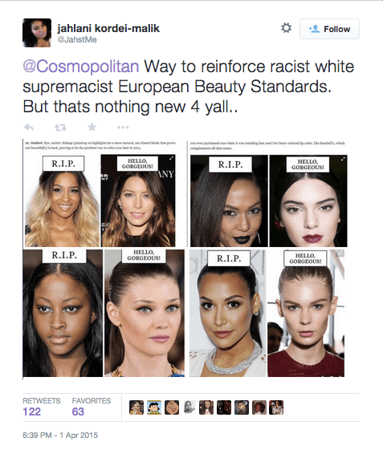Open the first retweeter avatar
Image resolution: width=383 pixels, height=454 pixels.
[x=136, y=407]
